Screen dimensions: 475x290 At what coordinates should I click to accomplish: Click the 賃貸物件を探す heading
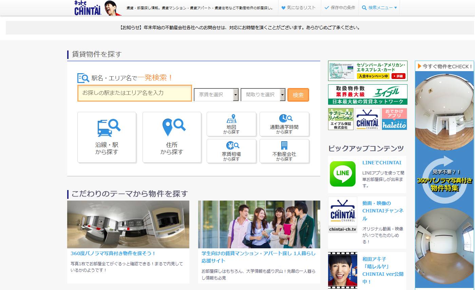[x=97, y=54]
